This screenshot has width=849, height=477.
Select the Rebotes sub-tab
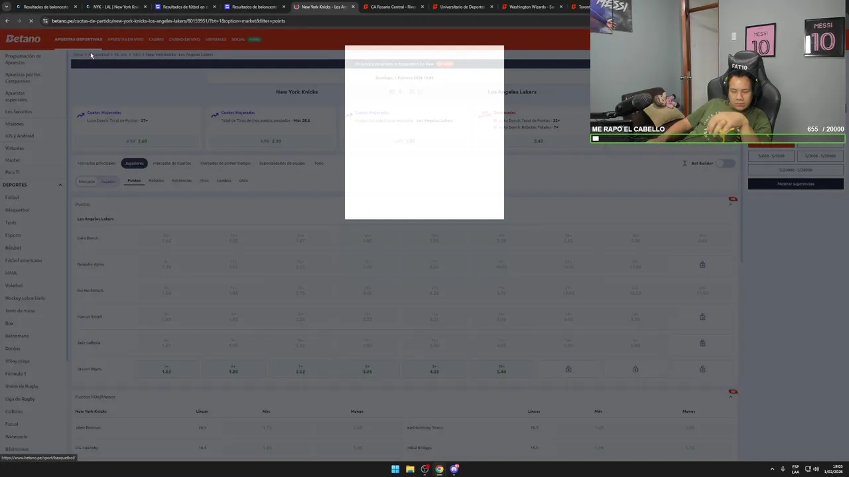click(x=156, y=180)
